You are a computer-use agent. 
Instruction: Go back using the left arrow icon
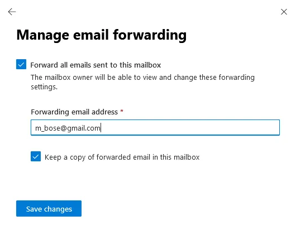tap(12, 12)
